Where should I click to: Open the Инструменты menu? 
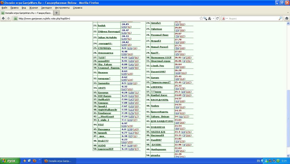coord(62,8)
